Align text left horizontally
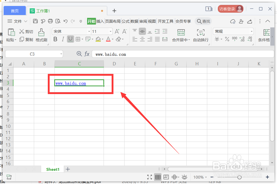277x184 pixels. coord(135,39)
